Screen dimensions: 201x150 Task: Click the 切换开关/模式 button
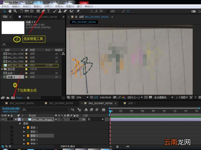68,146
